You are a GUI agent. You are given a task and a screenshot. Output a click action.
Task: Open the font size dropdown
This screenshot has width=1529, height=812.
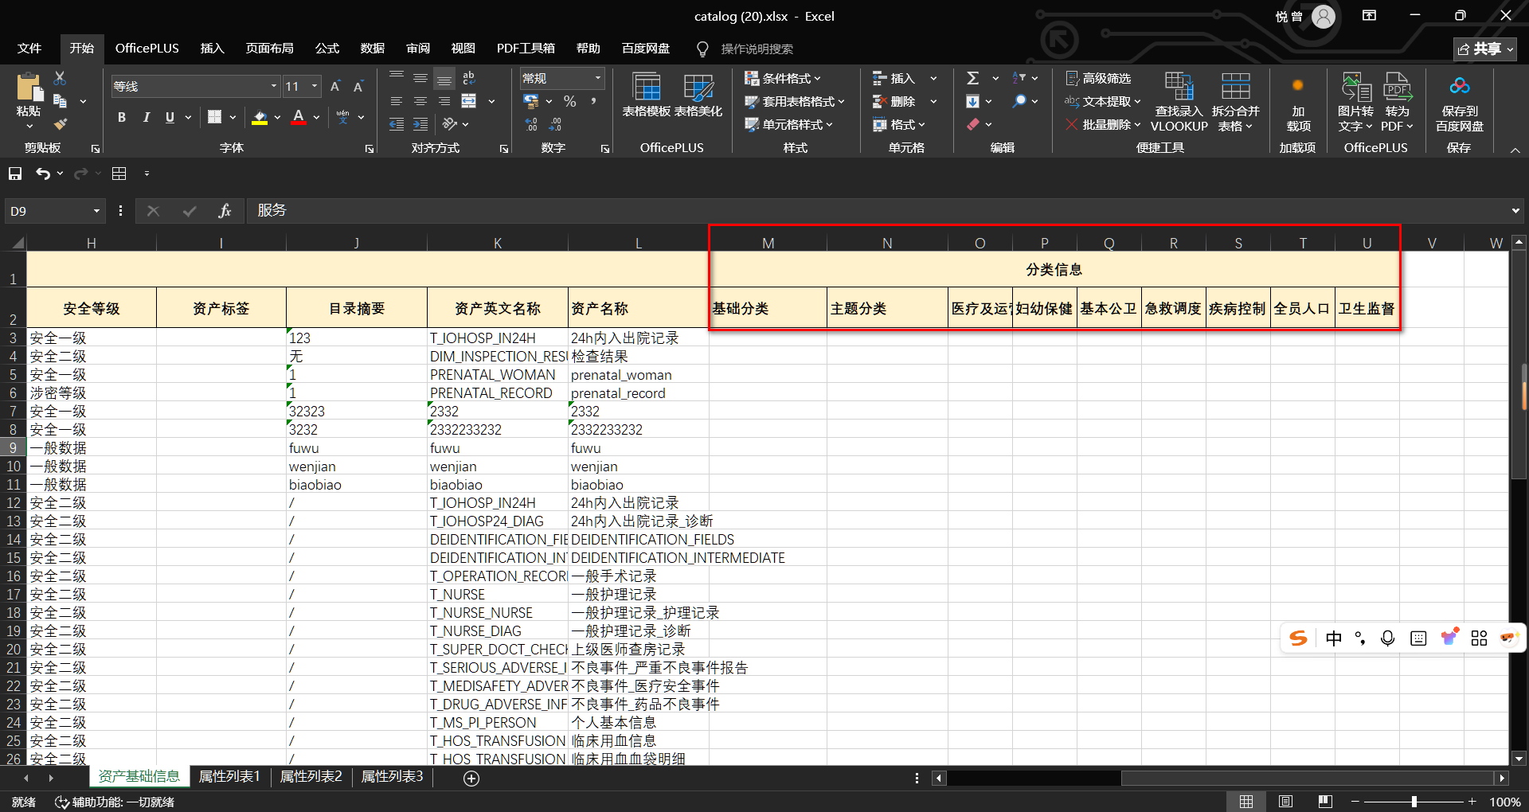tap(315, 86)
